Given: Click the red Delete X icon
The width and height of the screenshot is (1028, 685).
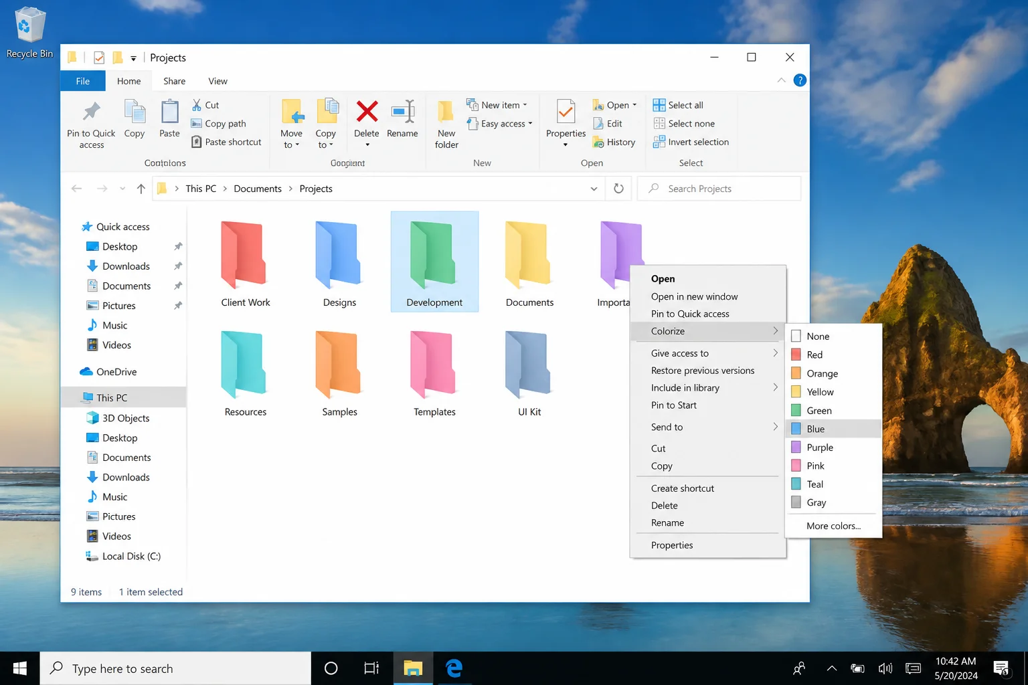Looking at the screenshot, I should click(x=367, y=112).
